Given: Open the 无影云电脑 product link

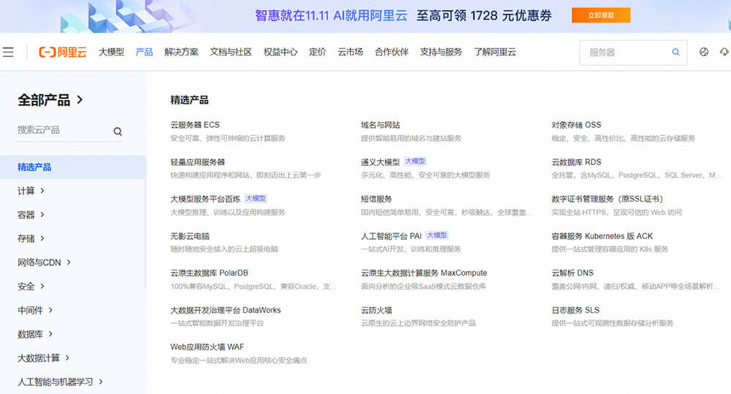Looking at the screenshot, I should pyautogui.click(x=190, y=236).
